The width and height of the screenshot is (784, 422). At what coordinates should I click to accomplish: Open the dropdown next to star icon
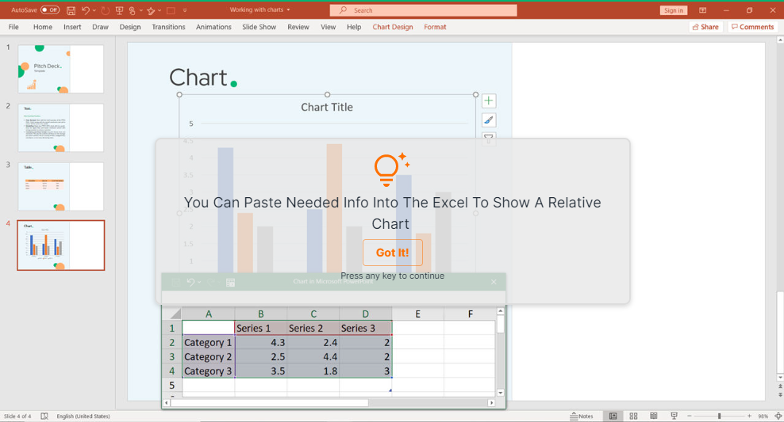click(x=159, y=10)
